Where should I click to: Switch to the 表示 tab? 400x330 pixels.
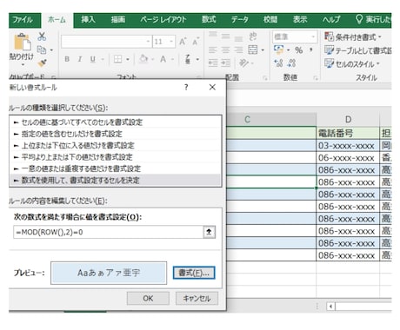tap(300, 20)
